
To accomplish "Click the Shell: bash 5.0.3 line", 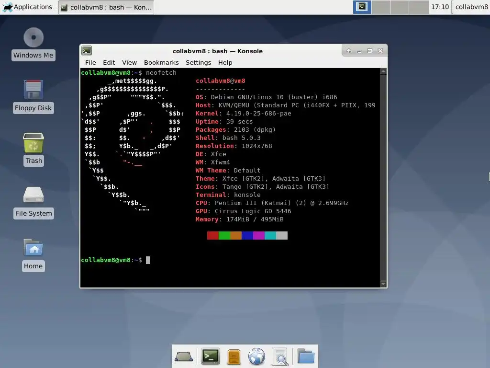I will [228, 138].
